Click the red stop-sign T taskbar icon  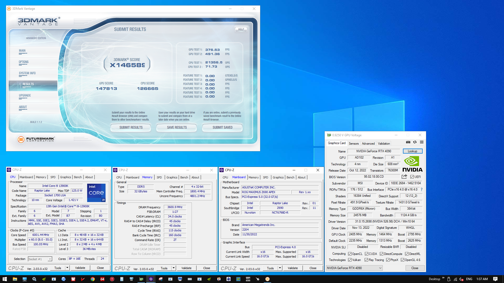point(112,279)
